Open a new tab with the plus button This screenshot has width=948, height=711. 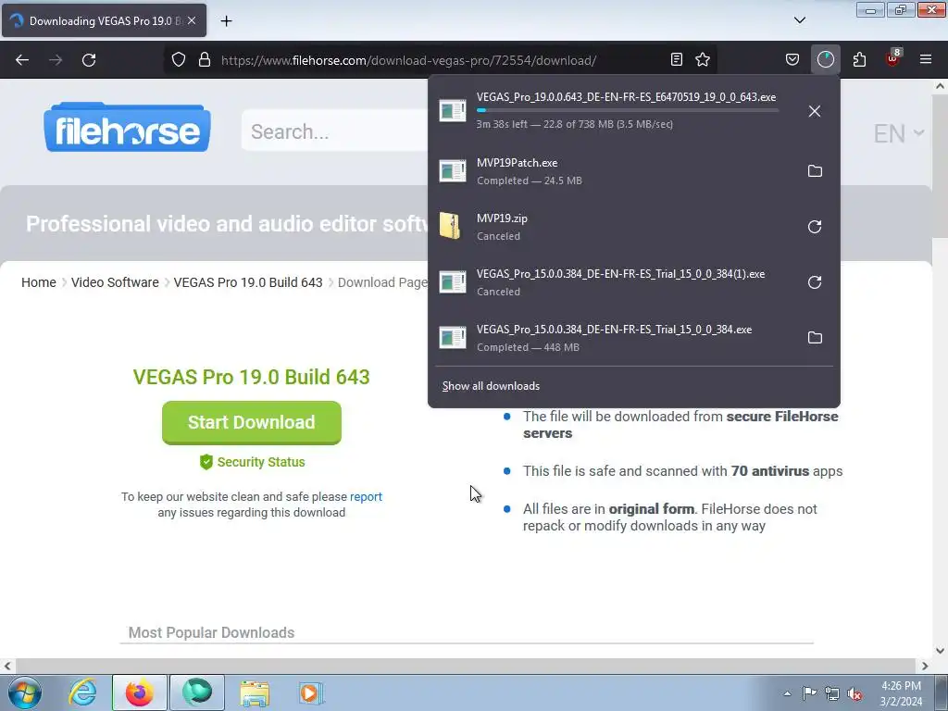(226, 21)
